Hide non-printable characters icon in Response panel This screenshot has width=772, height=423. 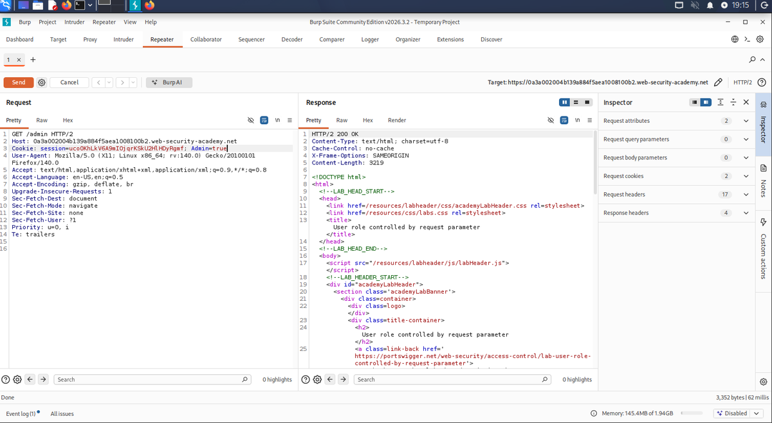(551, 120)
